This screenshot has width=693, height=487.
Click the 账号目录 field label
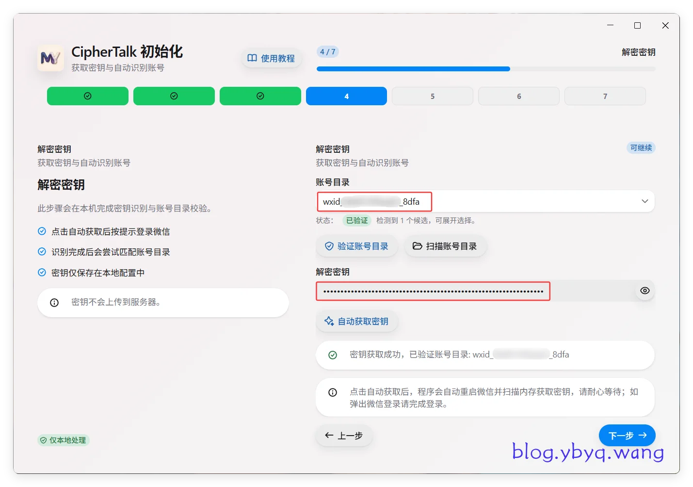pyautogui.click(x=333, y=182)
